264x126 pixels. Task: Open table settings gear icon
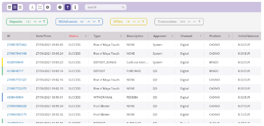click(x=47, y=7)
